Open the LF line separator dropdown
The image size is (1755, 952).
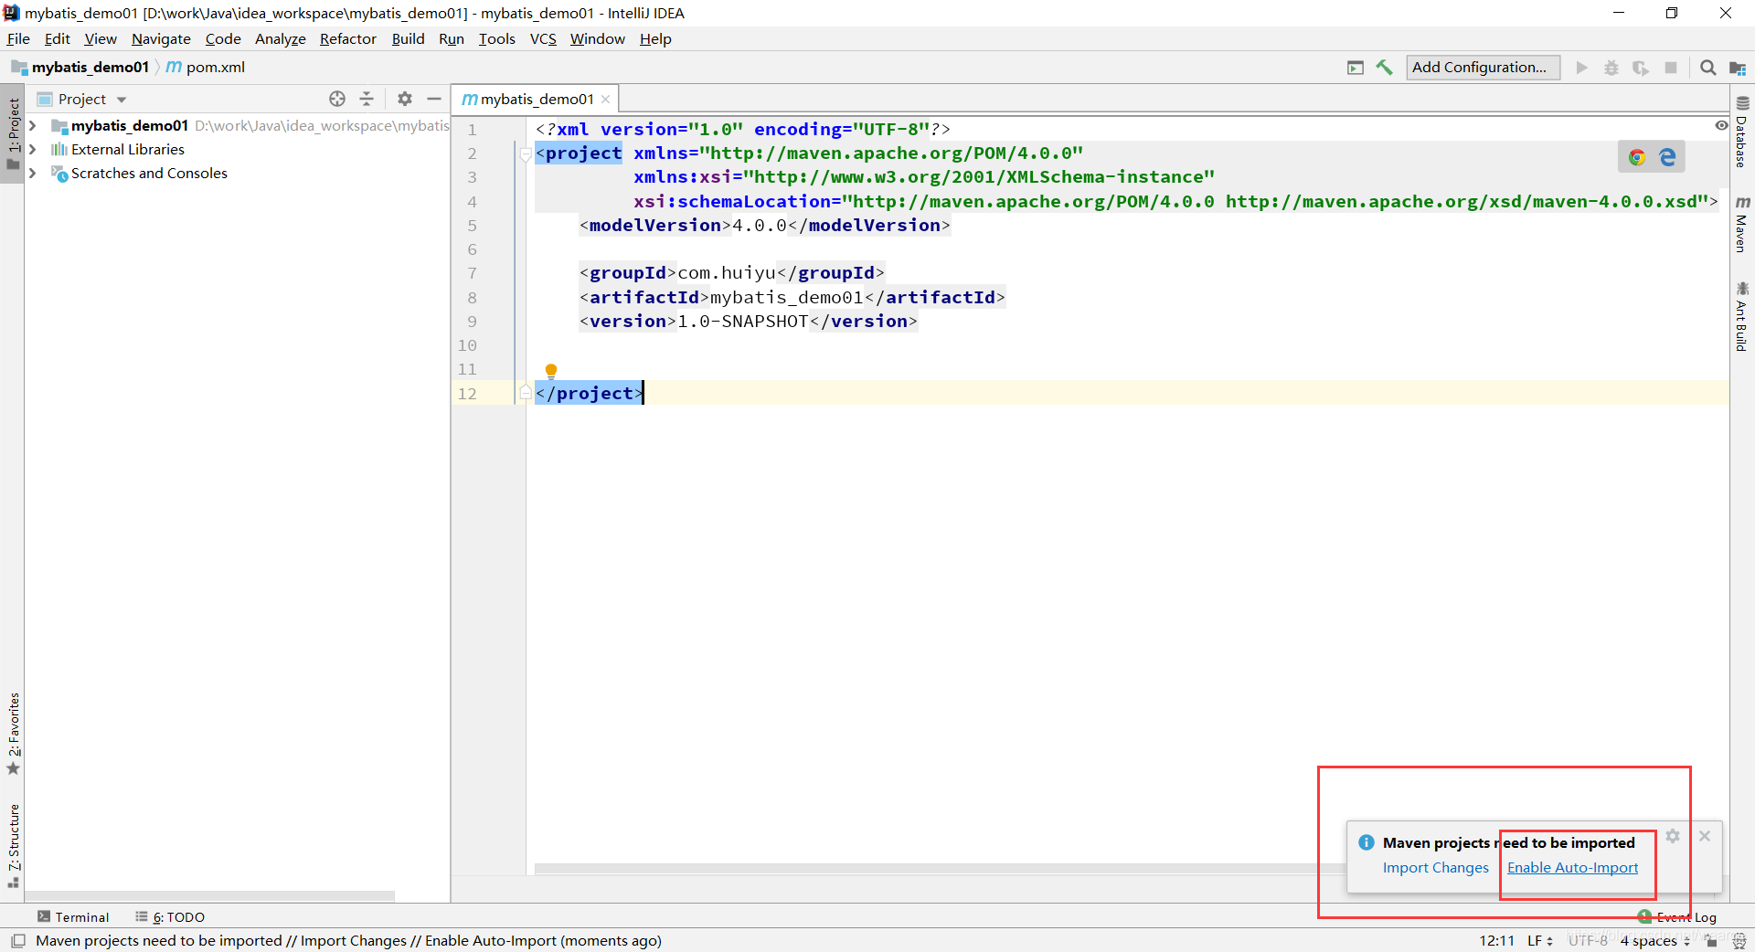pyautogui.click(x=1540, y=940)
